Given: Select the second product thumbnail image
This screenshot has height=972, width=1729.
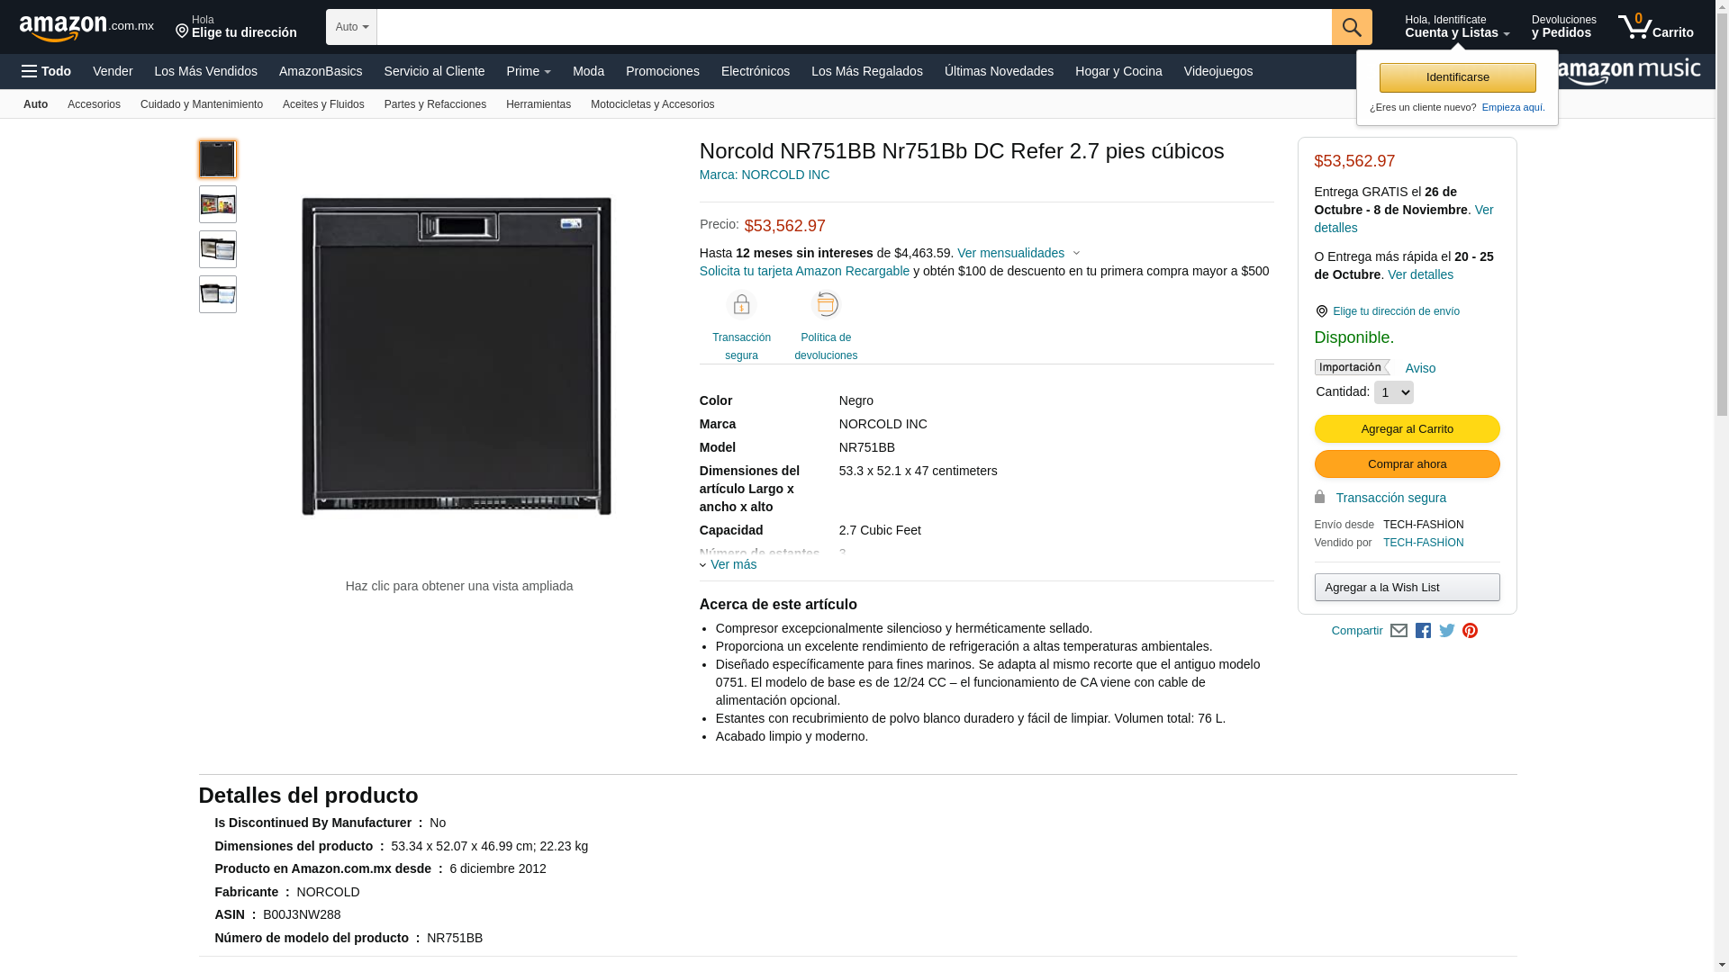Looking at the screenshot, I should [218, 204].
